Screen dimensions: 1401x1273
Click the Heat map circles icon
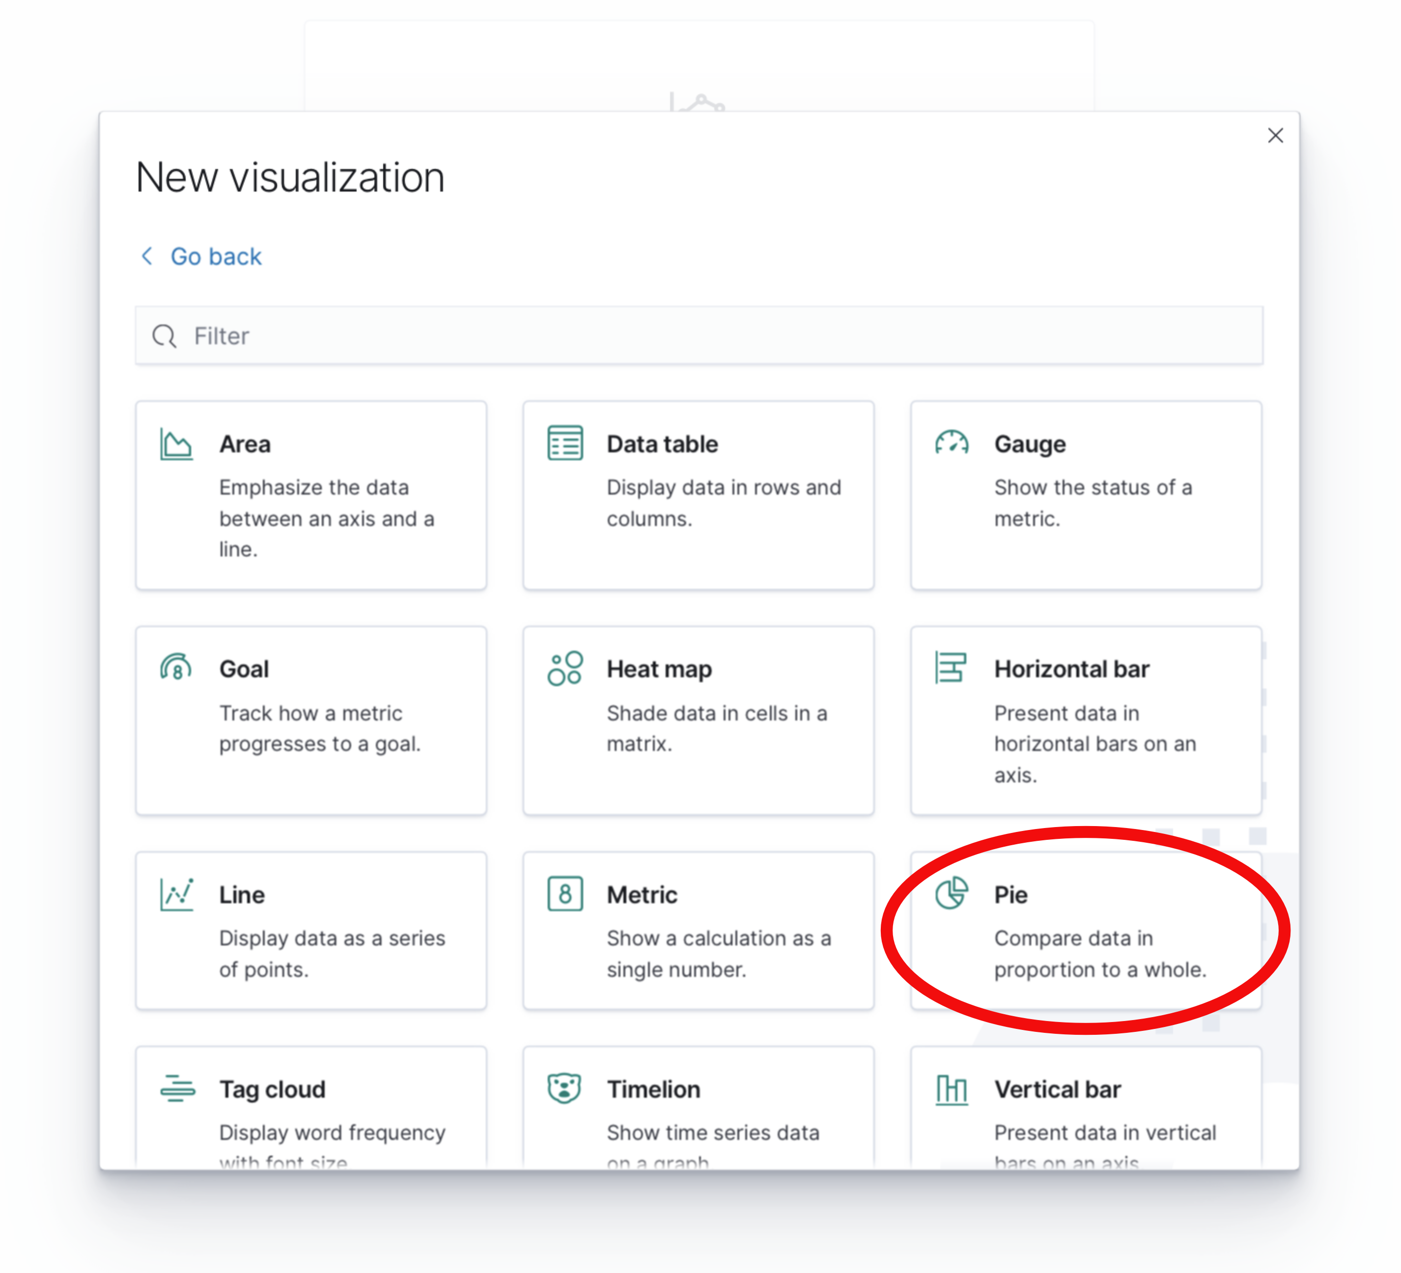pos(564,668)
